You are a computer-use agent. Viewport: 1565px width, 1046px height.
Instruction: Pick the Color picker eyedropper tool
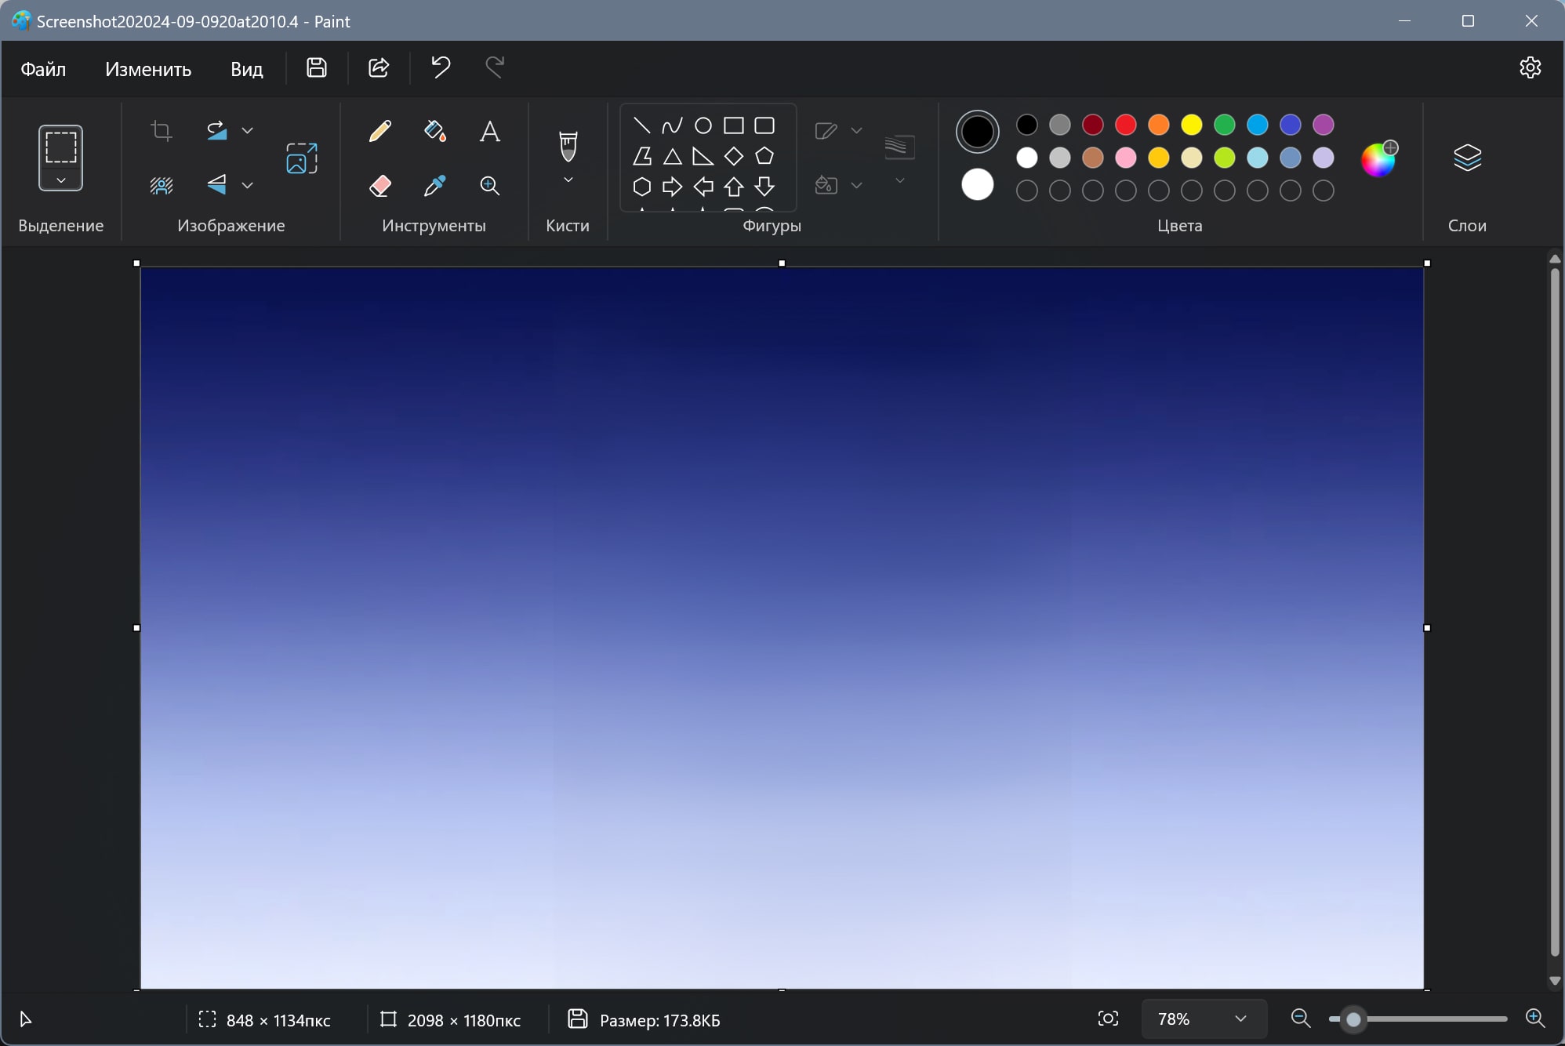click(x=435, y=186)
